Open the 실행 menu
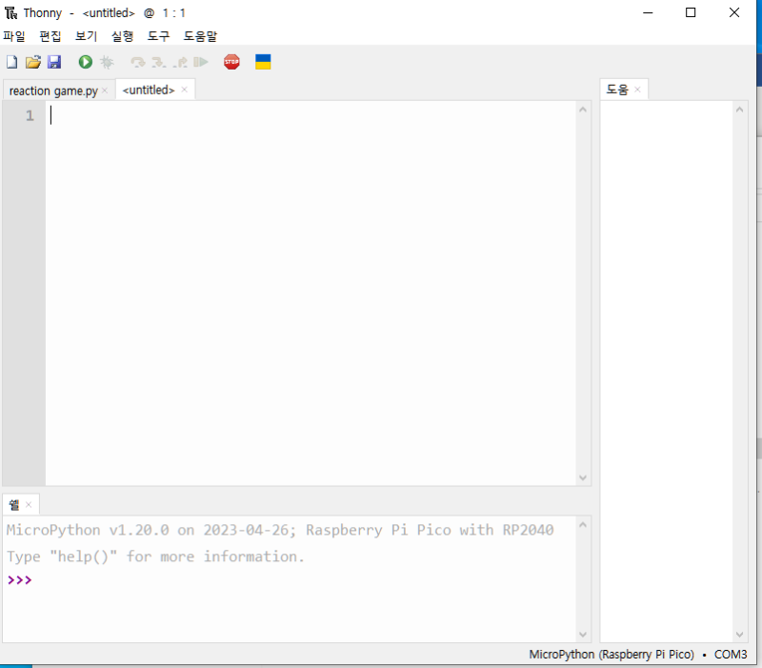Screen dimensions: 762x668 (122, 36)
